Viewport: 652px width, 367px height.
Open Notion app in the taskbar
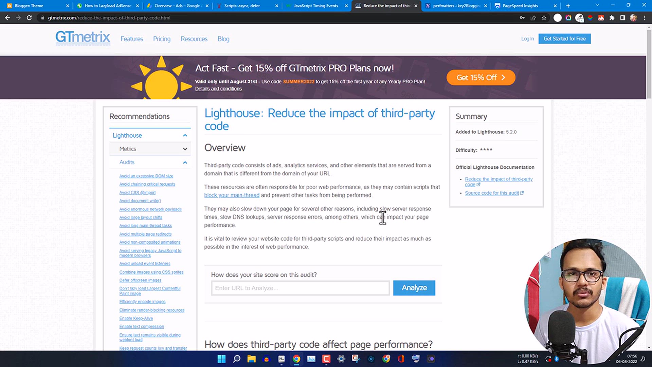pyautogui.click(x=282, y=359)
